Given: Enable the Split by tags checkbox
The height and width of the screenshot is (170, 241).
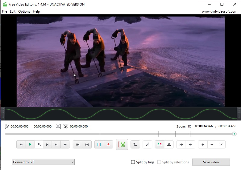Looking at the screenshot, I should click(x=133, y=162).
